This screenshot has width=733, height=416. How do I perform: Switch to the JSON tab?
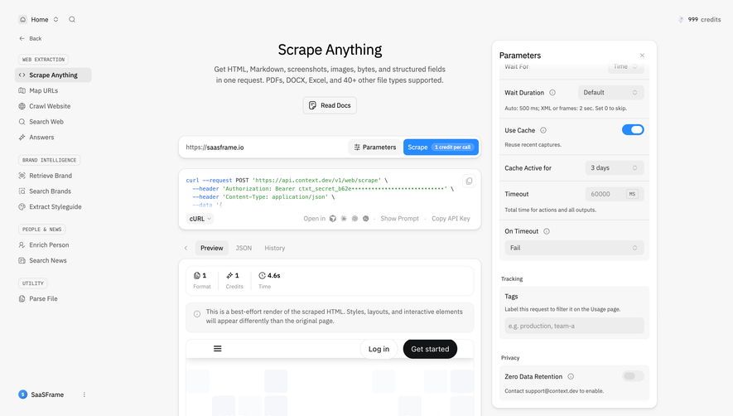244,248
